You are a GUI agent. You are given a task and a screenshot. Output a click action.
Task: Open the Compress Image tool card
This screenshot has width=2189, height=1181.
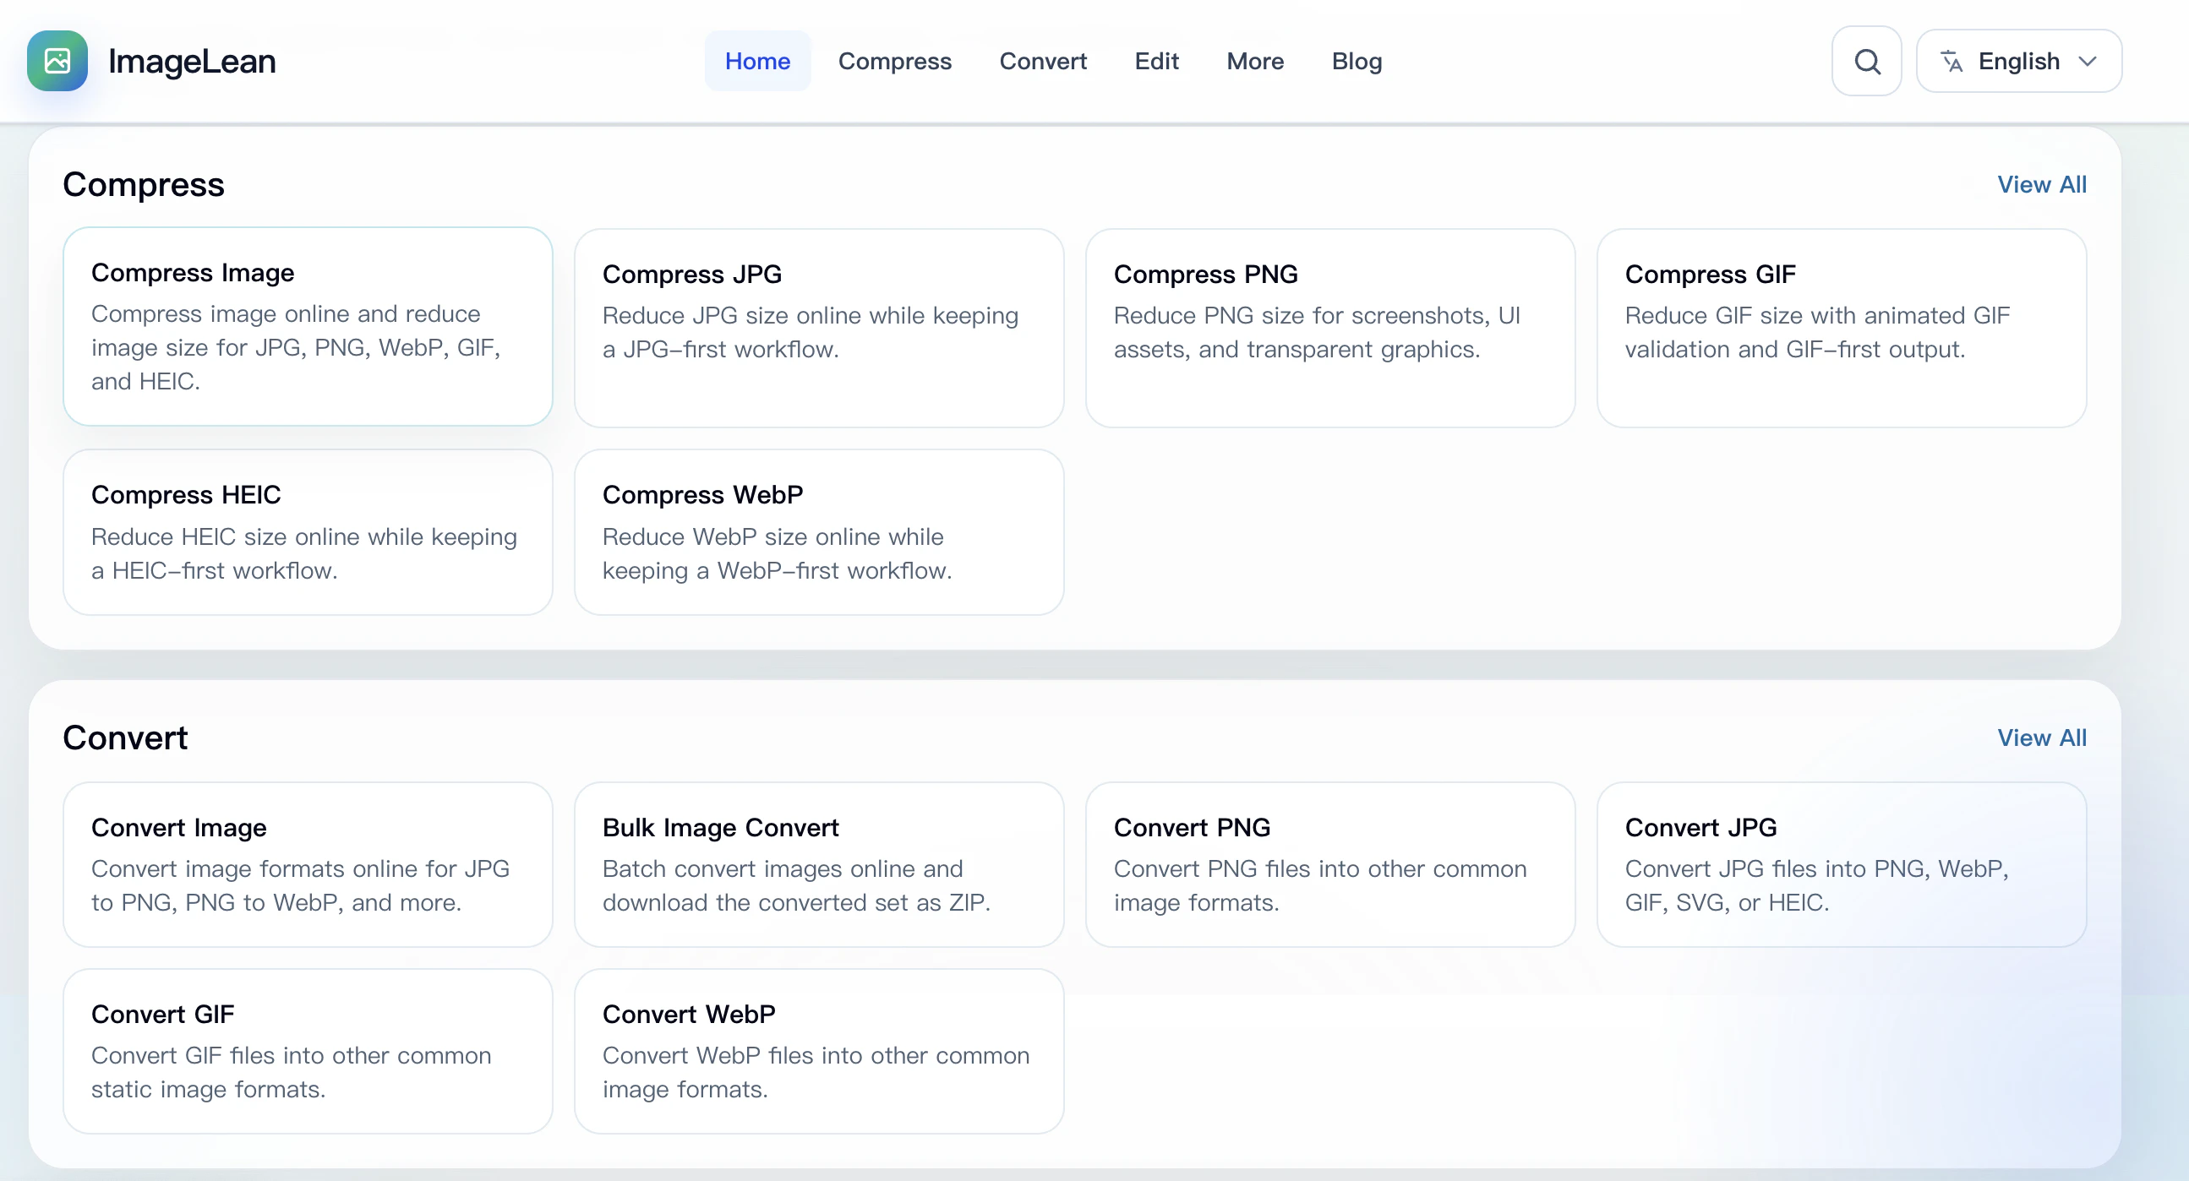pyautogui.click(x=308, y=326)
